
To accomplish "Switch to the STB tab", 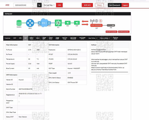I will click(x=20, y=38).
